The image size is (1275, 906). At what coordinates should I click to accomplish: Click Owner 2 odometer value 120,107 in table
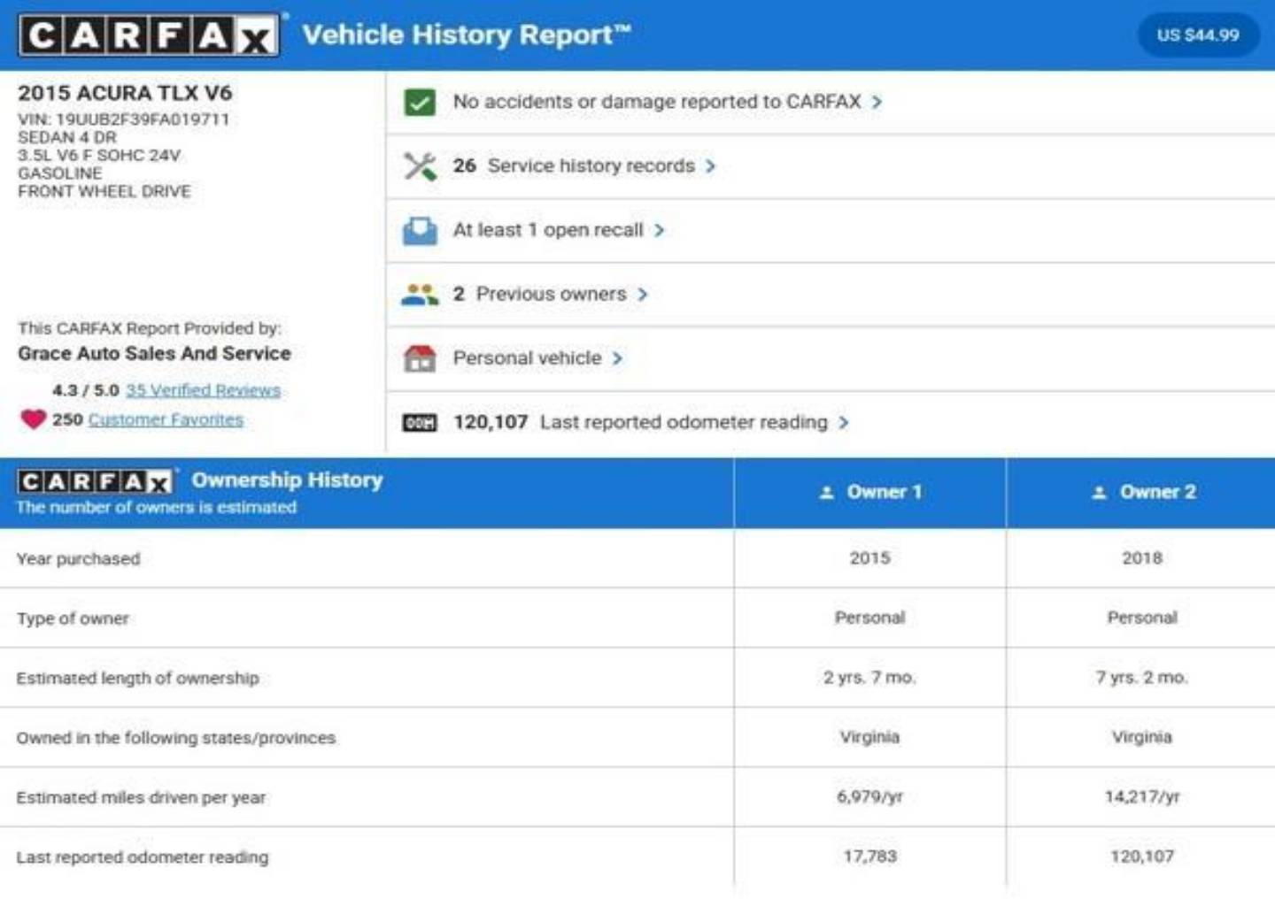pos(1142,856)
